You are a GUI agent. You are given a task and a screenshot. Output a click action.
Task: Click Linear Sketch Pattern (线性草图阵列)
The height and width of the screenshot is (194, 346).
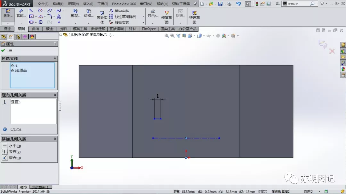coord(123,17)
